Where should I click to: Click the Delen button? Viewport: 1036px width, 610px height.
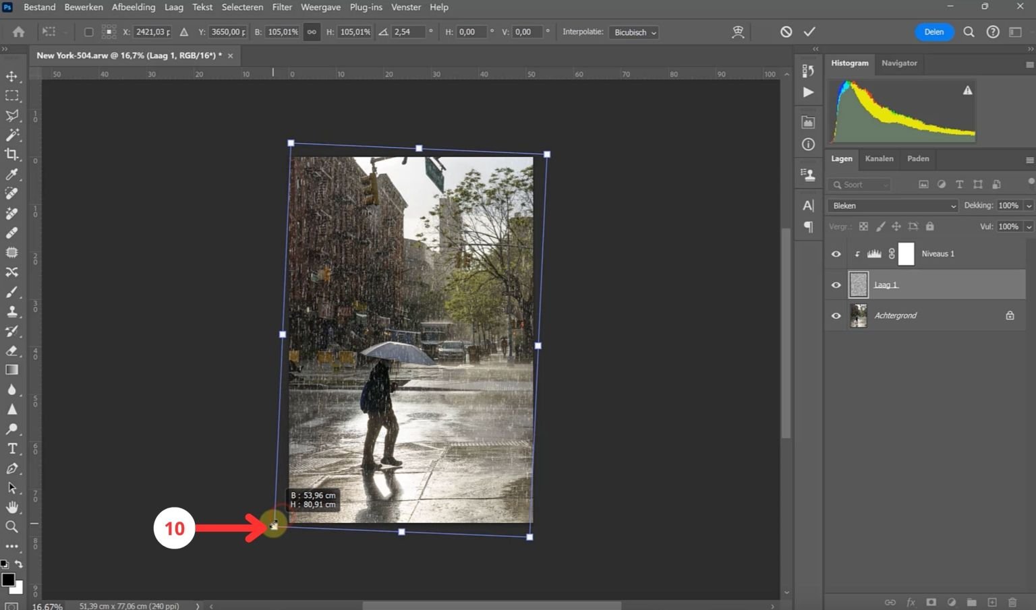tap(934, 32)
